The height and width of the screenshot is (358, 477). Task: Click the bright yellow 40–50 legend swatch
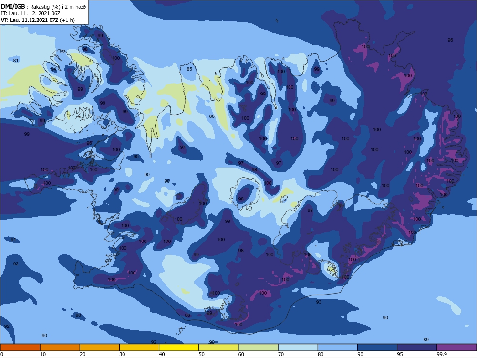(179, 347)
